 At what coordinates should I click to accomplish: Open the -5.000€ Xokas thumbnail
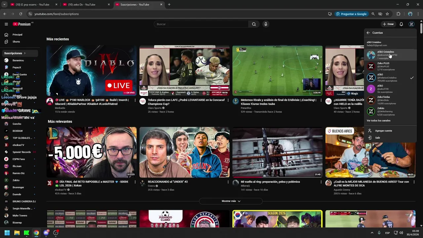(92, 152)
